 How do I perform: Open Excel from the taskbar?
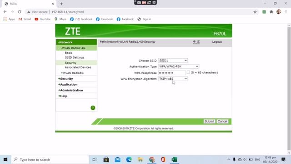(174, 159)
